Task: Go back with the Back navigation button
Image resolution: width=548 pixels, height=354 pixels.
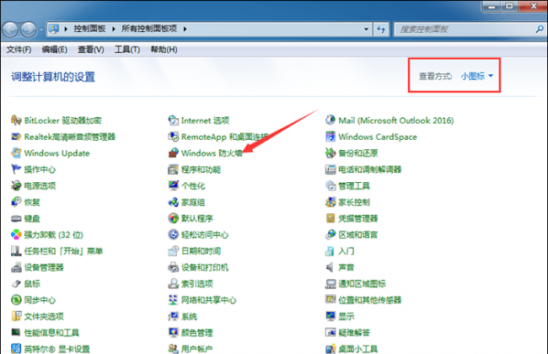Action: pos(10,29)
